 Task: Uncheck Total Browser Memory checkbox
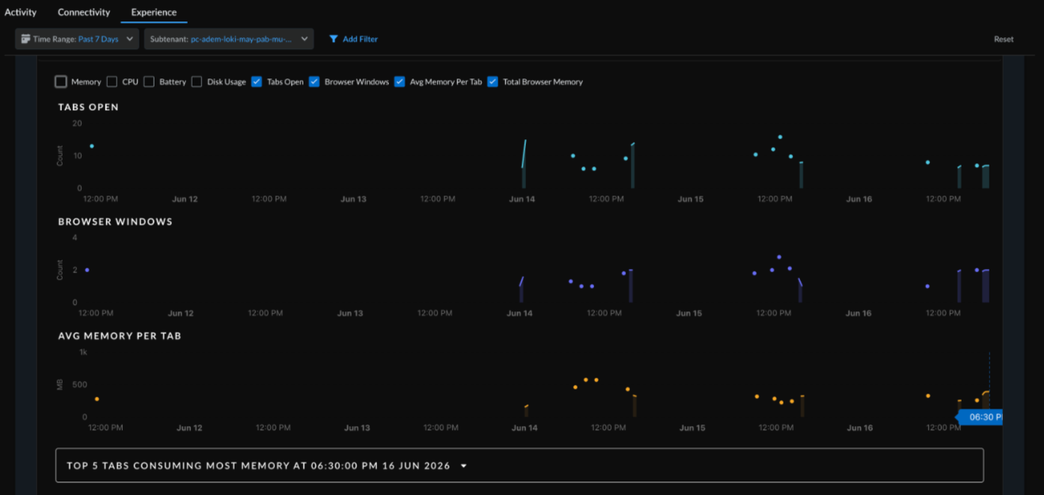(493, 82)
